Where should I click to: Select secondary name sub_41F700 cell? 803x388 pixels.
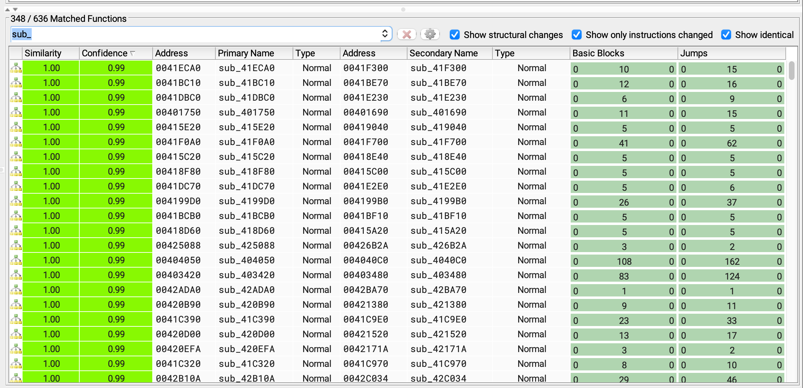(450, 142)
